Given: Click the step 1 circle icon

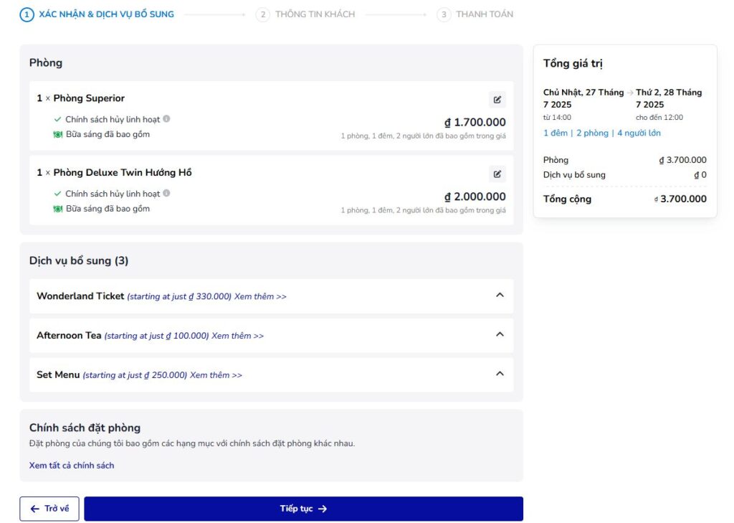Looking at the screenshot, I should click(x=27, y=14).
